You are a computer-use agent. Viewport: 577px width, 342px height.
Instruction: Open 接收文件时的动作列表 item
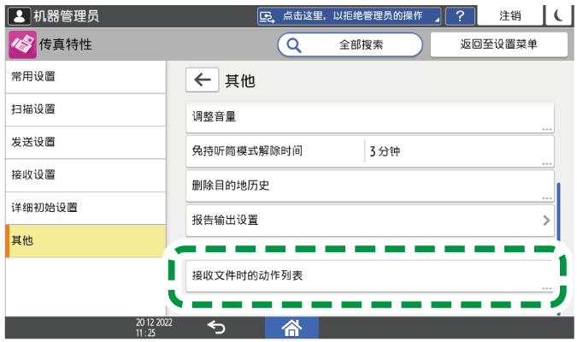click(x=369, y=276)
